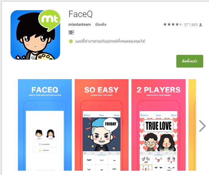Click the star rating display
209x175 pixels.
point(173,25)
